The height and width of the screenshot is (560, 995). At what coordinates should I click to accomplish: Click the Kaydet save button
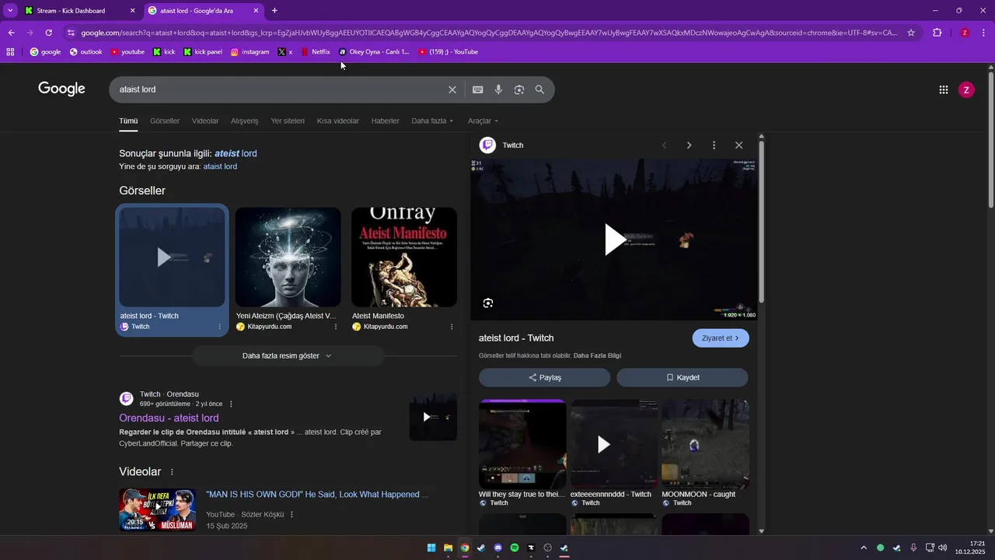(683, 377)
